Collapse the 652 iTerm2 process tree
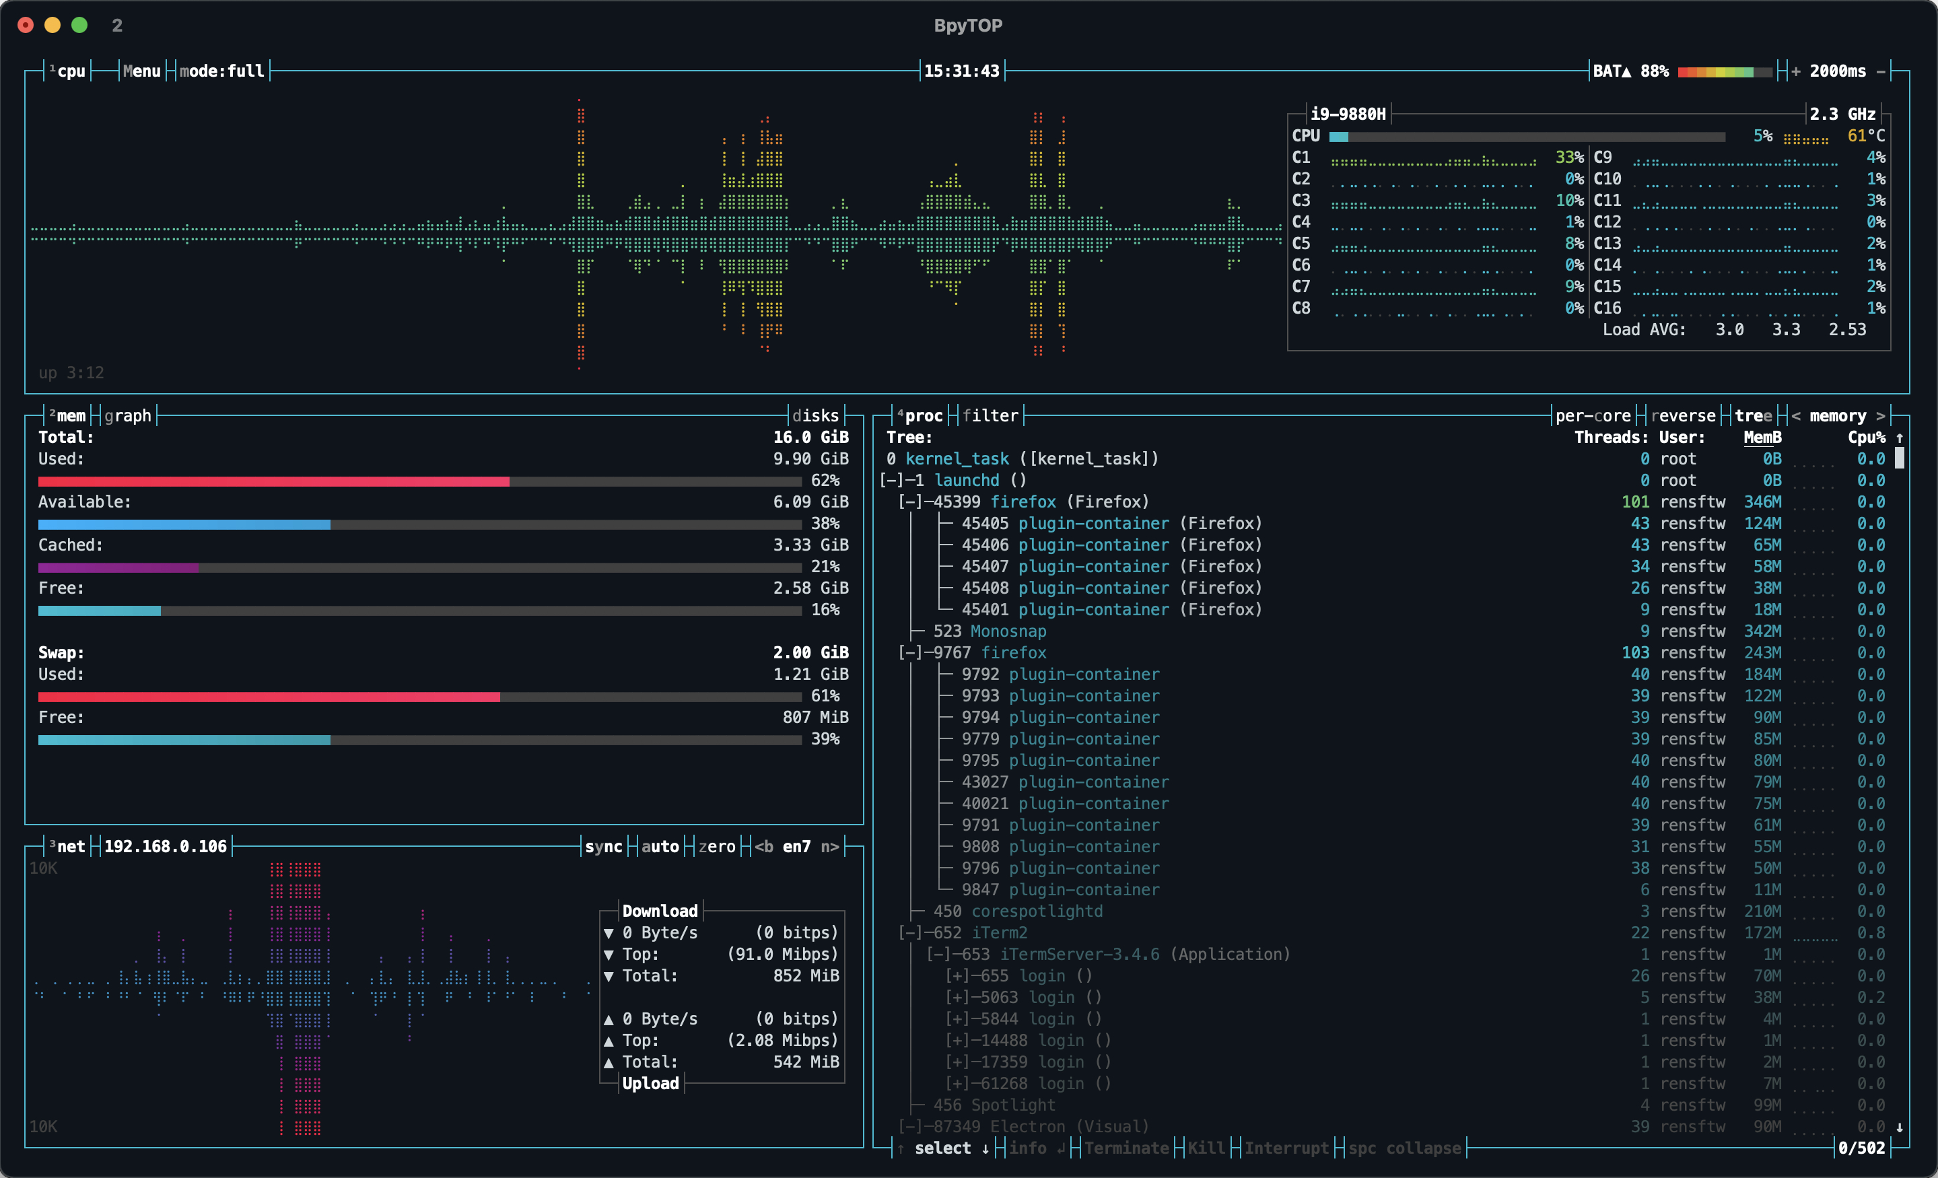Viewport: 1938px width, 1178px height. (909, 934)
